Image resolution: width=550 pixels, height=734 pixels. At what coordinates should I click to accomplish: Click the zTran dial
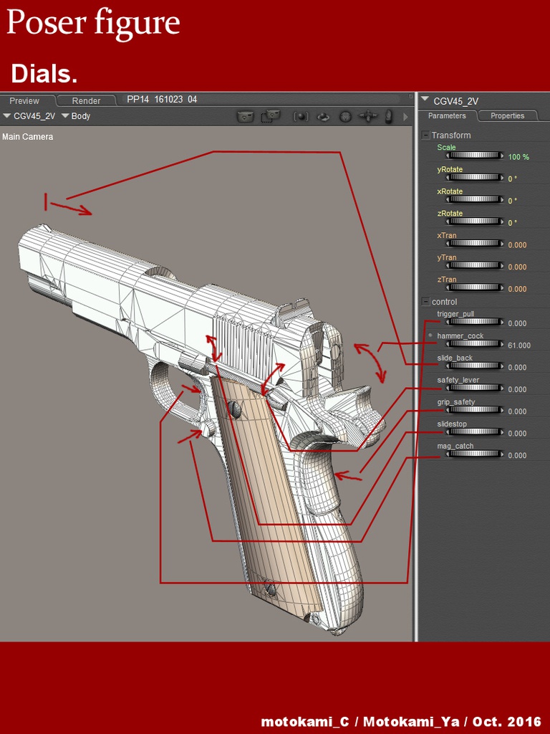click(475, 287)
